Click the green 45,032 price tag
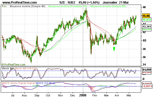Screen dimensions: 154x102 point(146,19)
